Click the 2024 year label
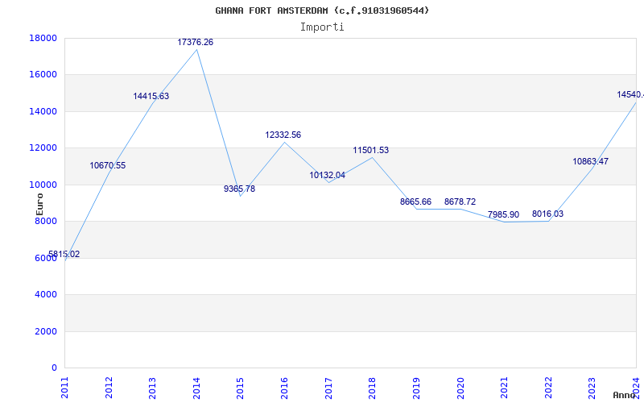This screenshot has width=644, height=403. tap(636, 388)
